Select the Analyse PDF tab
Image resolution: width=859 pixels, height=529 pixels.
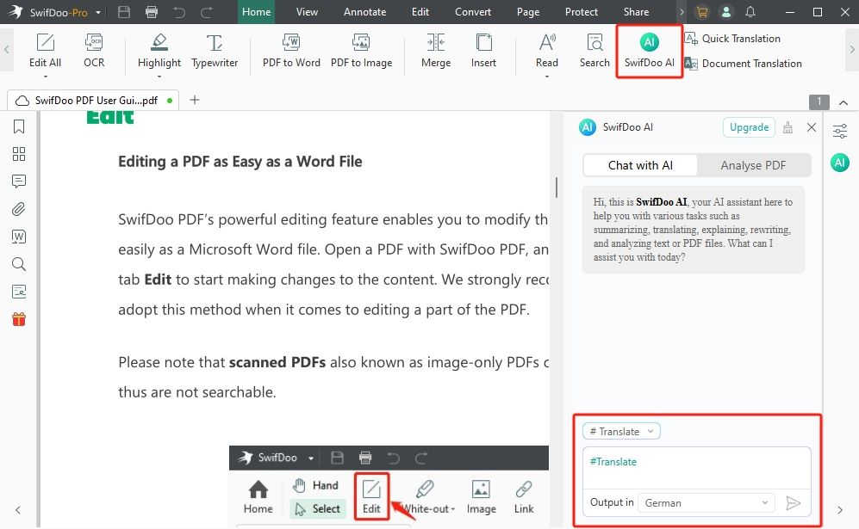pos(753,165)
